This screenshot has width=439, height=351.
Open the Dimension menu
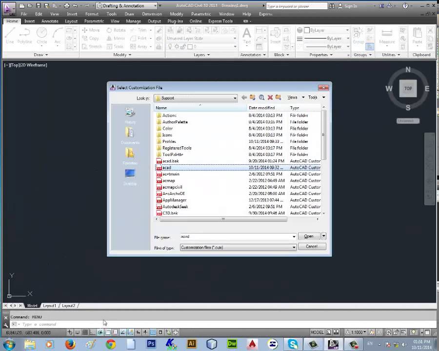[152, 14]
